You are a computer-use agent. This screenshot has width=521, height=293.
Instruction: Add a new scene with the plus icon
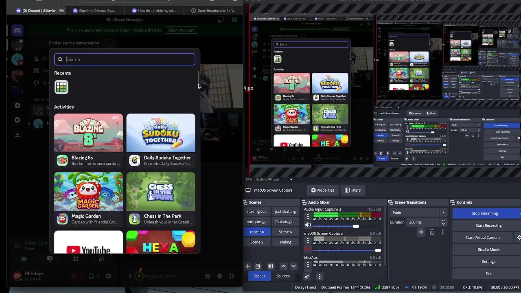[247, 266]
